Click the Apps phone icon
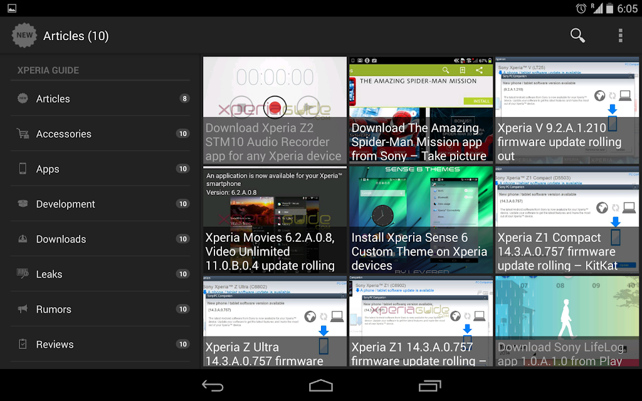 (23, 169)
